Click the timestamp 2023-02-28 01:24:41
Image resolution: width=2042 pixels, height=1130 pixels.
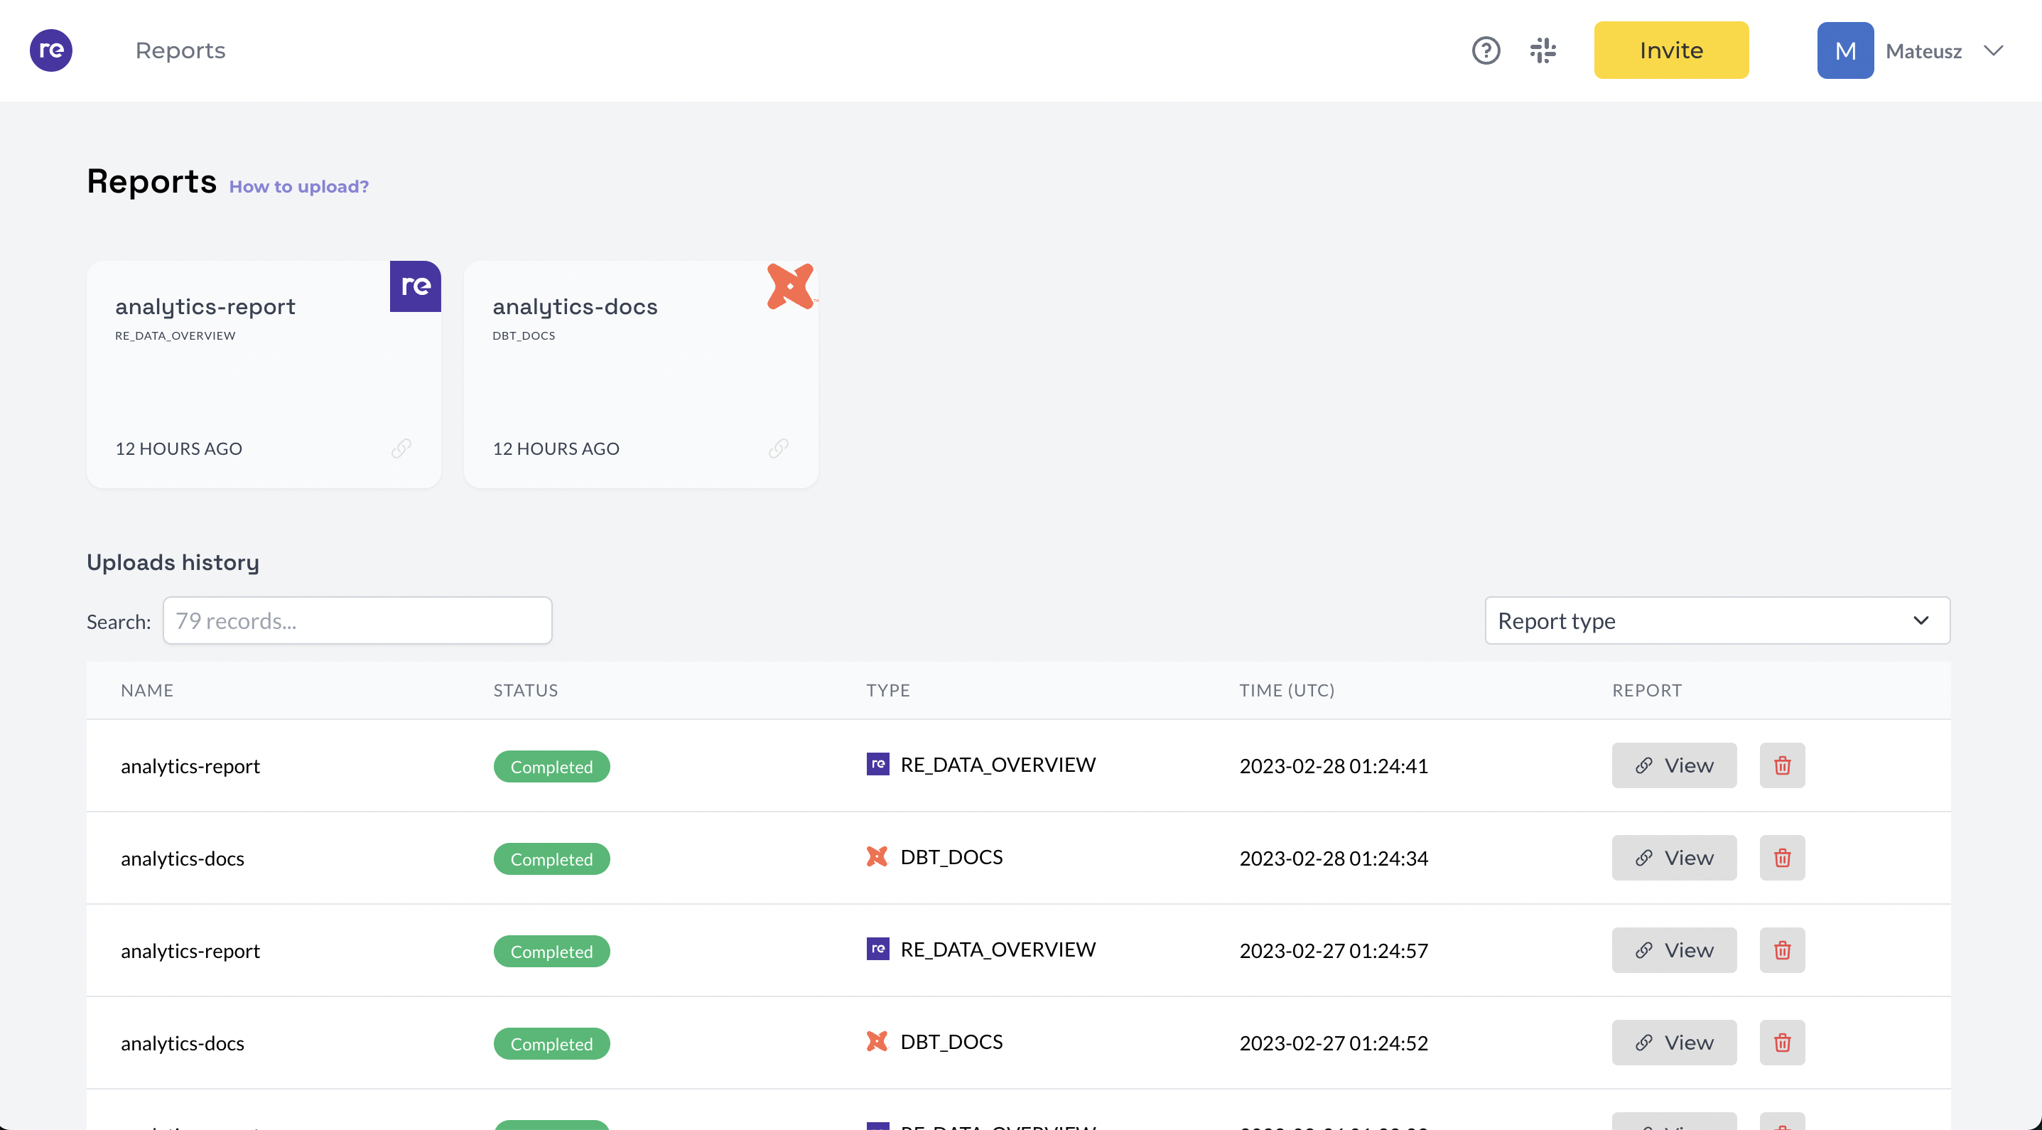point(1334,765)
